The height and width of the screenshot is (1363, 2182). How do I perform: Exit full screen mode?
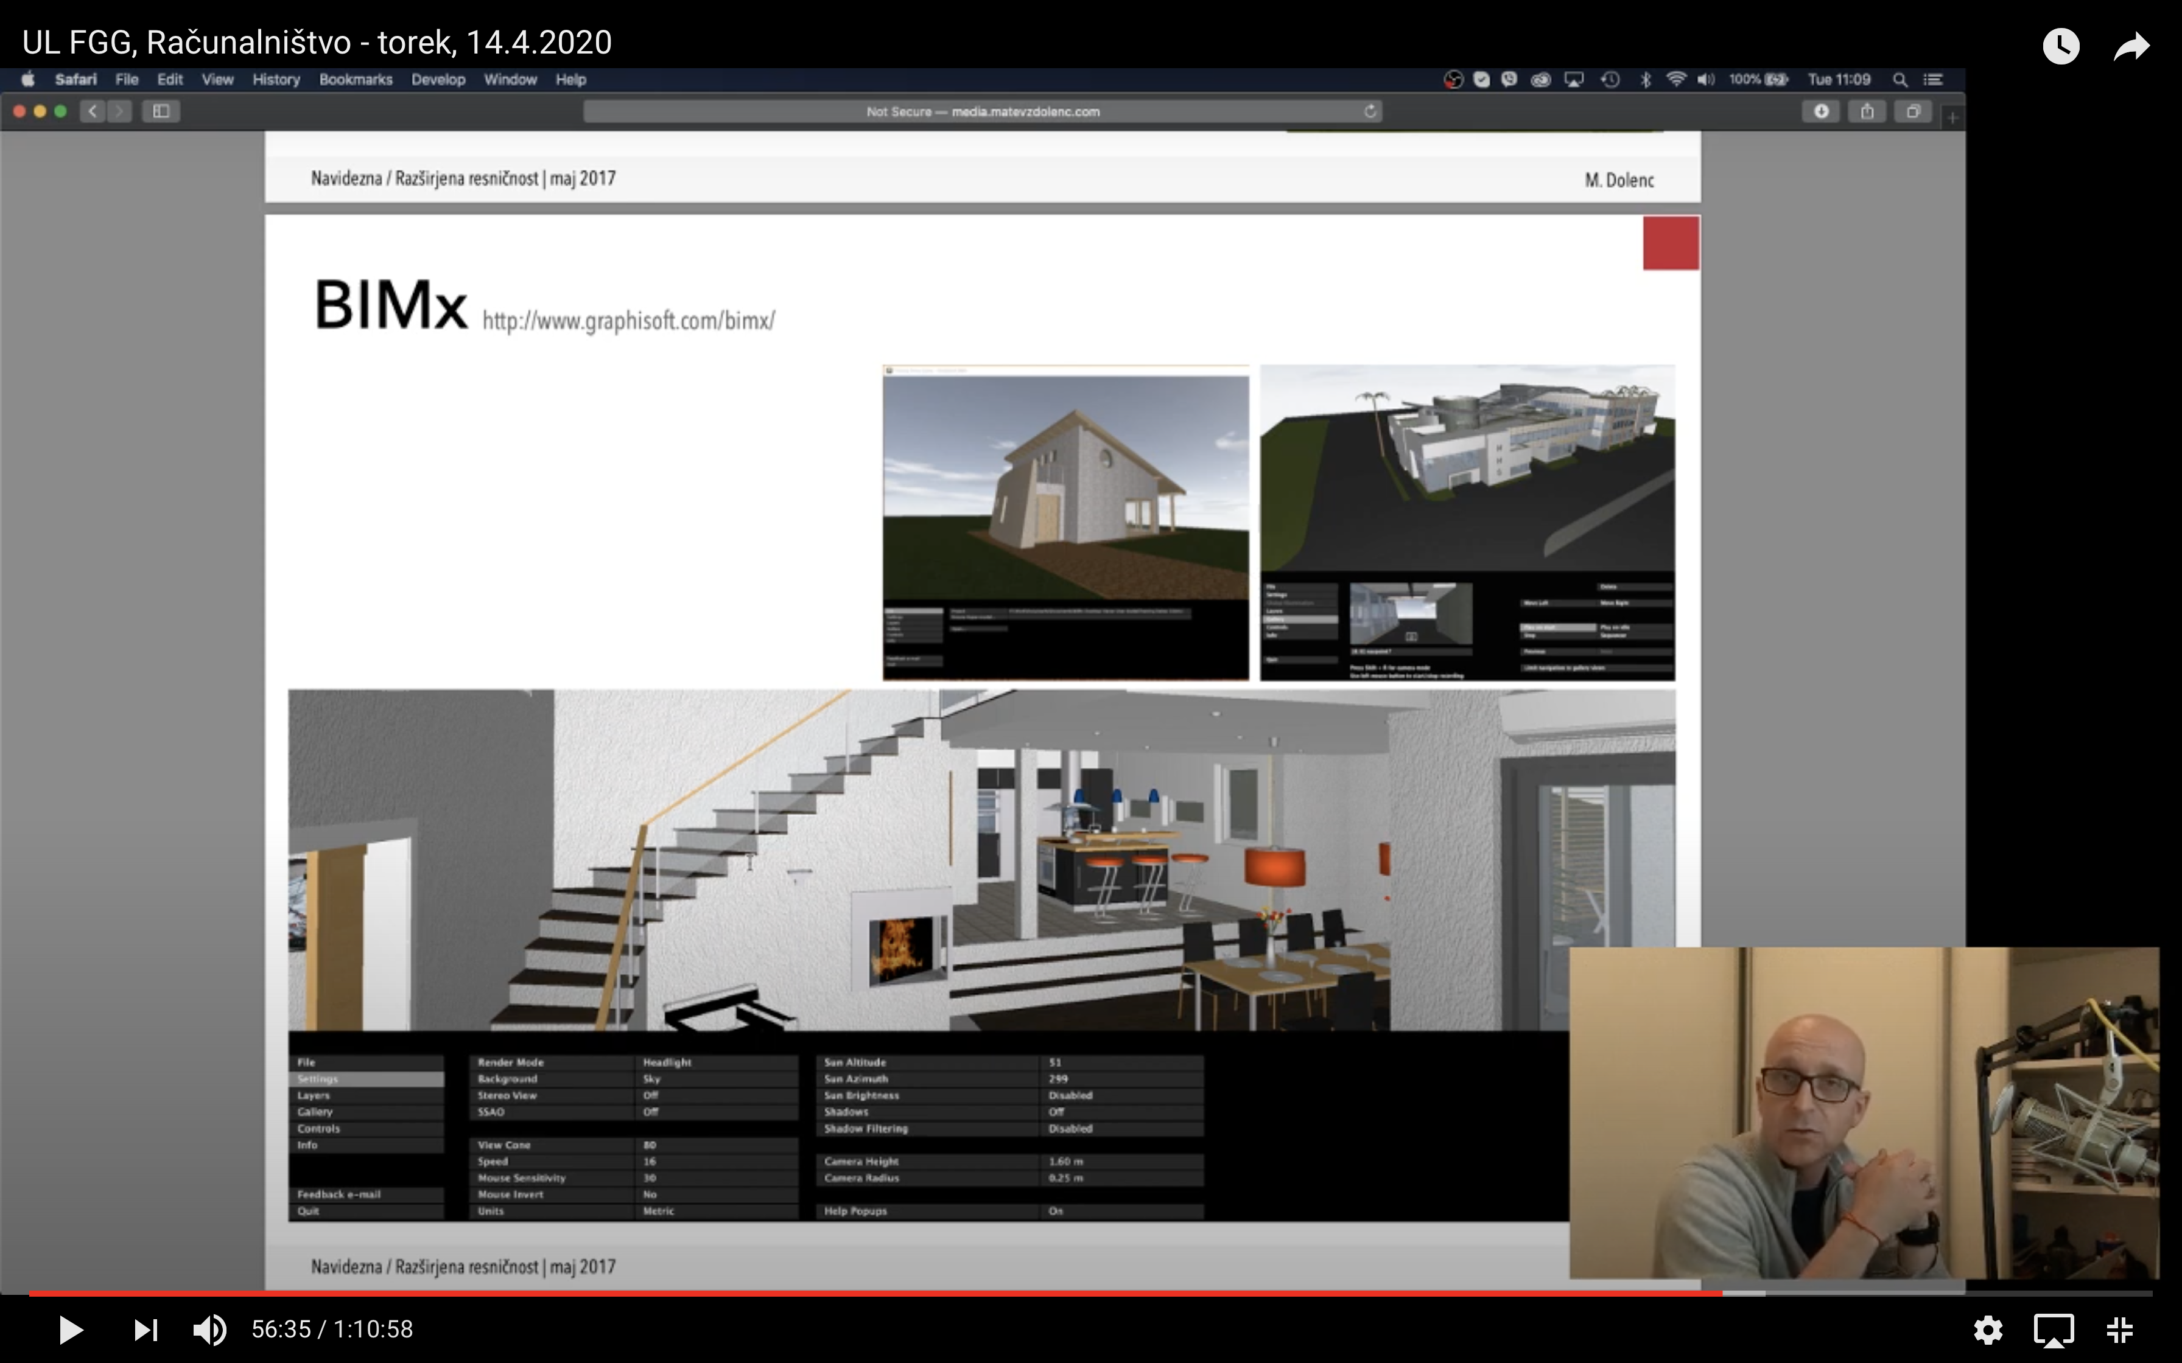click(2119, 1330)
